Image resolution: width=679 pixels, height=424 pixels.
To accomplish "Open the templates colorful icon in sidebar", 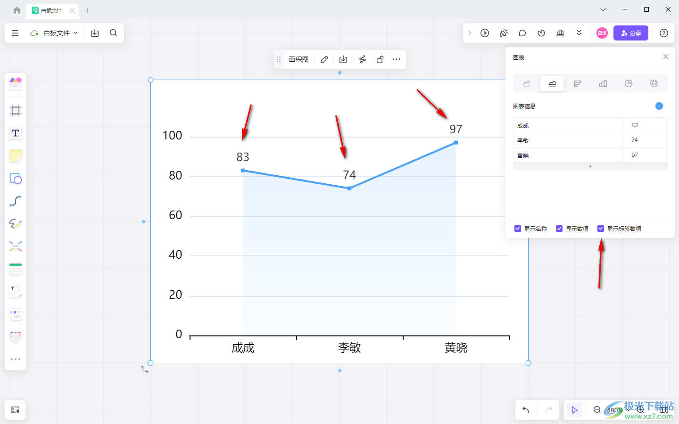I will [16, 84].
